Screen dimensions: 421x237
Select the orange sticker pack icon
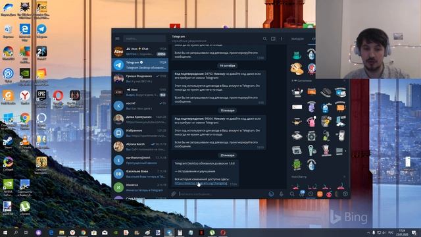point(320,194)
